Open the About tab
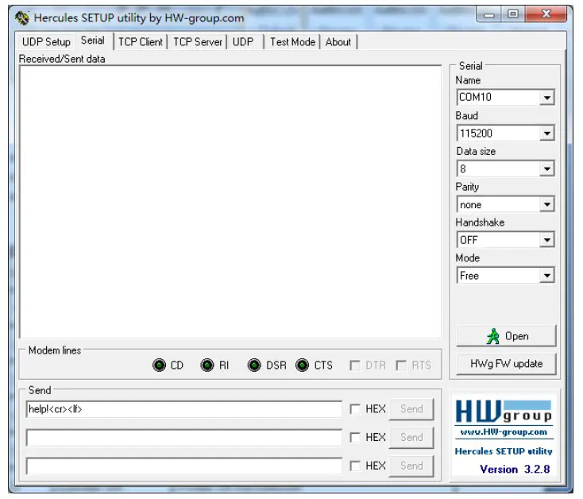Viewport: 583px width, 499px height. click(x=338, y=41)
